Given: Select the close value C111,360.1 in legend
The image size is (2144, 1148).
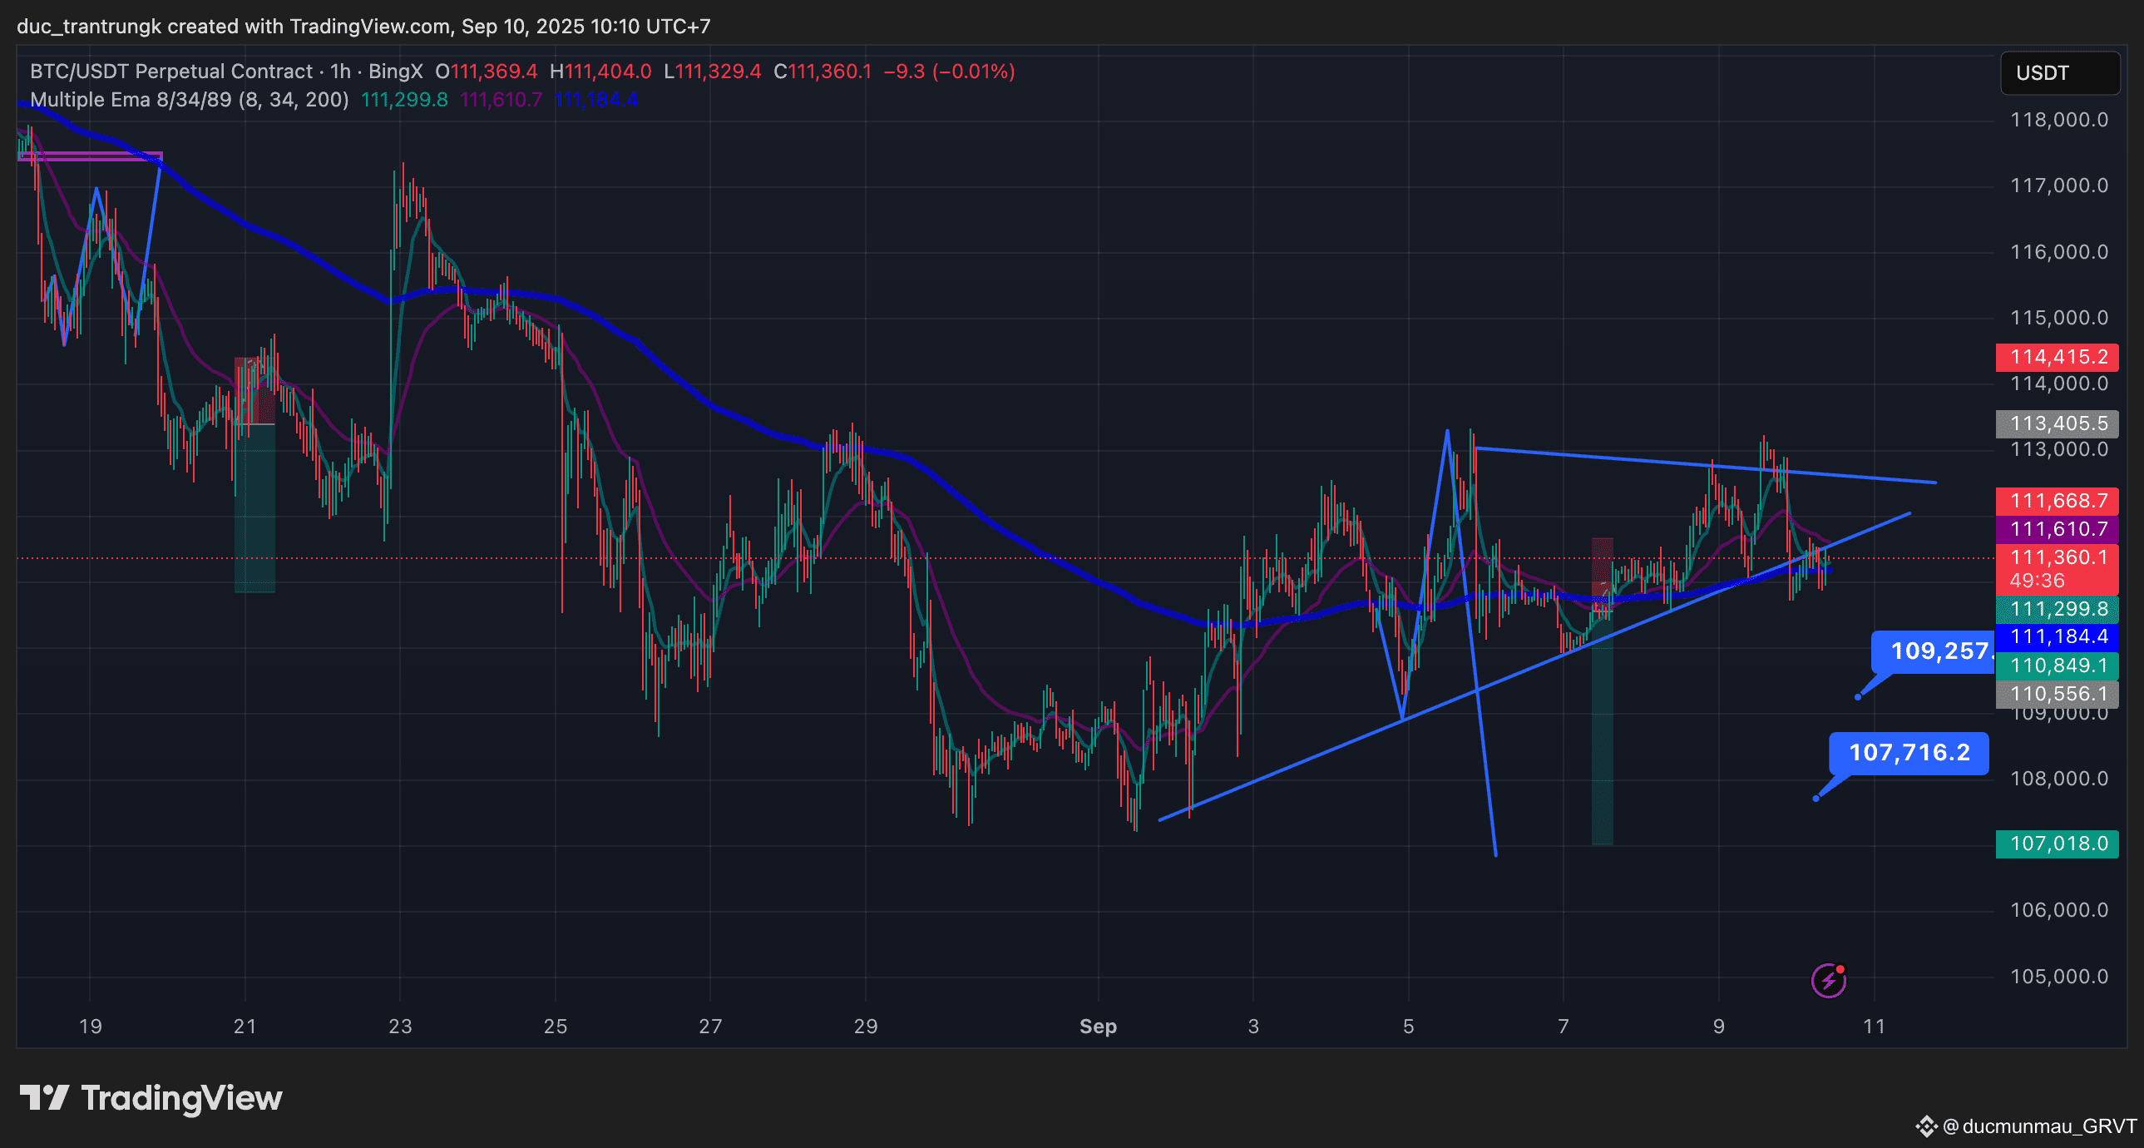Looking at the screenshot, I should (x=823, y=72).
